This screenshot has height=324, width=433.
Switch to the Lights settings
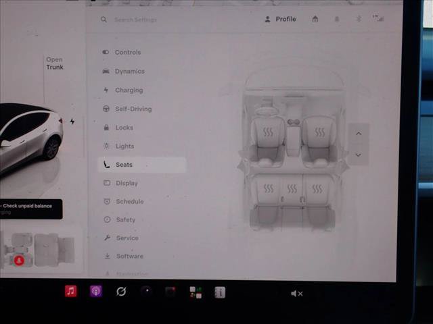pyautogui.click(x=119, y=146)
